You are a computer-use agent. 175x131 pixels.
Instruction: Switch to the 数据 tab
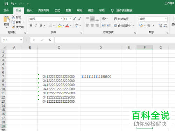[x=68, y=10]
